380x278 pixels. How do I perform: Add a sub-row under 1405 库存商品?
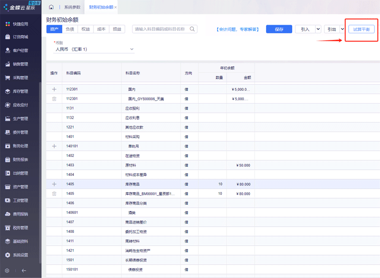[54, 184]
